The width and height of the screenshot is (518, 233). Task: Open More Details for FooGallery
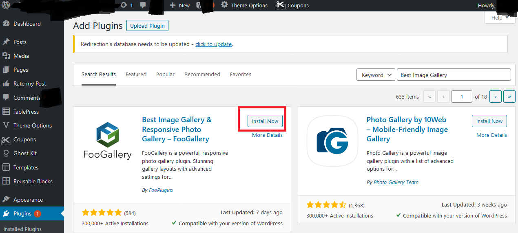[x=267, y=135]
